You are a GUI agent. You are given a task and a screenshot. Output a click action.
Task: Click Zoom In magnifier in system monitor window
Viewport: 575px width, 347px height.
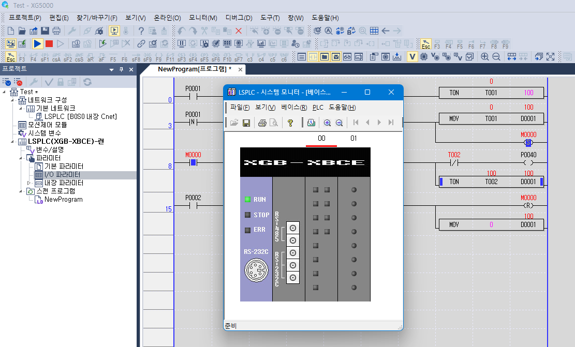327,123
